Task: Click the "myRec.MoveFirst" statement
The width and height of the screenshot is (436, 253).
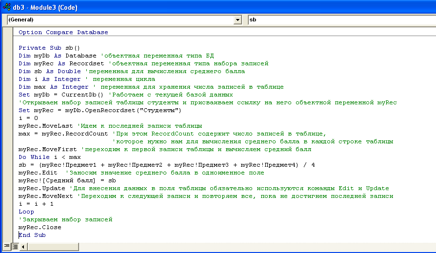Action: 48,149
